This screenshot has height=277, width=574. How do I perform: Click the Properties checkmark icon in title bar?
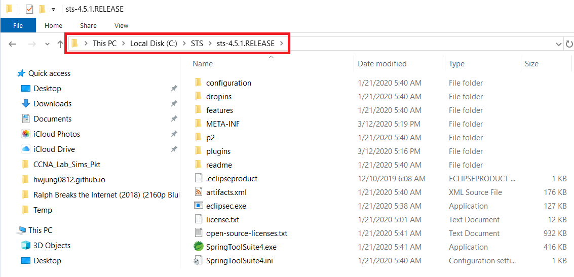29,9
